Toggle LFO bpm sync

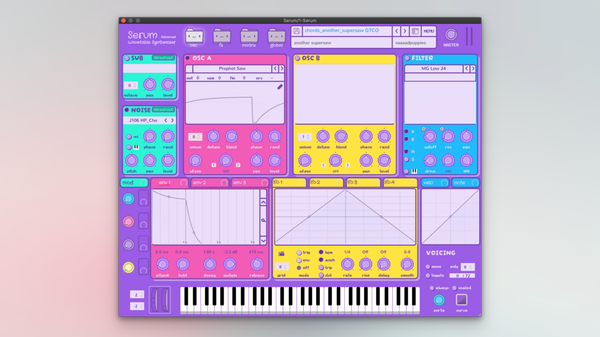pyautogui.click(x=321, y=252)
